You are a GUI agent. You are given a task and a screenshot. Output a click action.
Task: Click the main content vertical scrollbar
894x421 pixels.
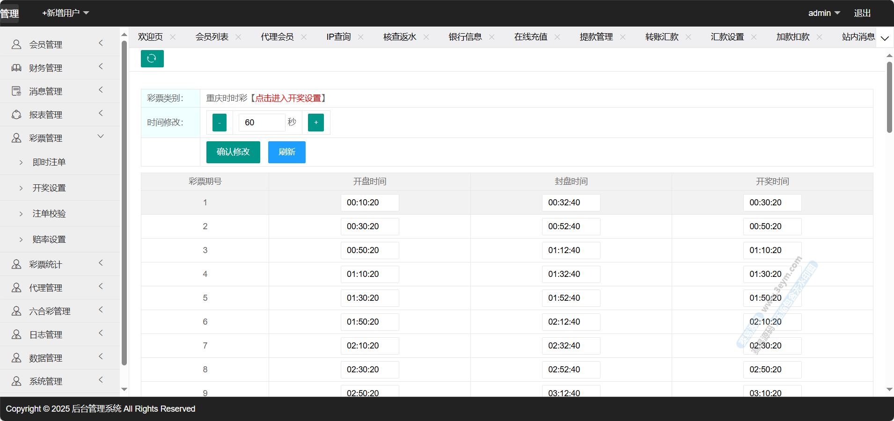pyautogui.click(x=889, y=97)
